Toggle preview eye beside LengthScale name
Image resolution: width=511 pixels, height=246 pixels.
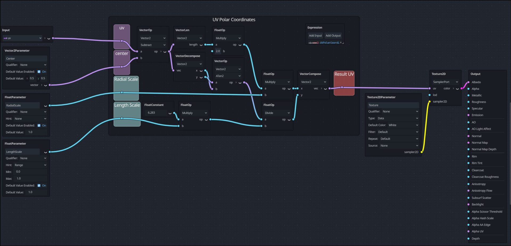click(x=46, y=152)
